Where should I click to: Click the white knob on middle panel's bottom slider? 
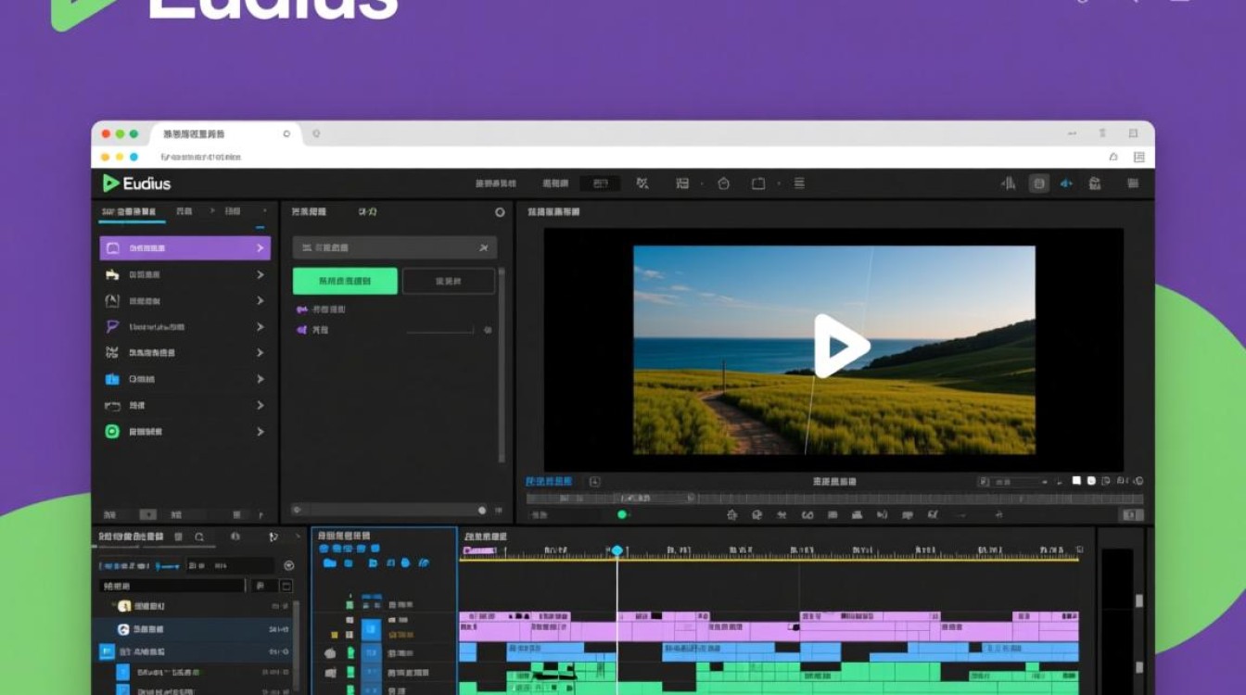coord(482,510)
